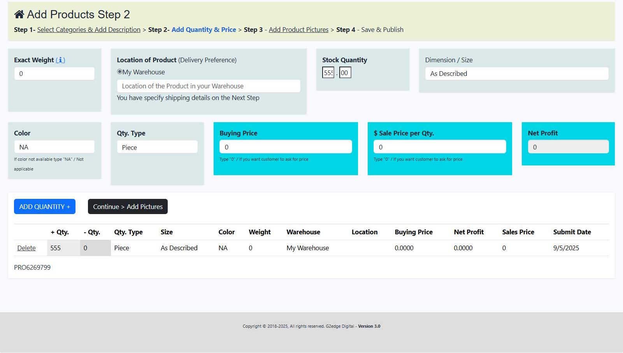
Task: Open the Exact Weight info icon
Action: point(60,60)
